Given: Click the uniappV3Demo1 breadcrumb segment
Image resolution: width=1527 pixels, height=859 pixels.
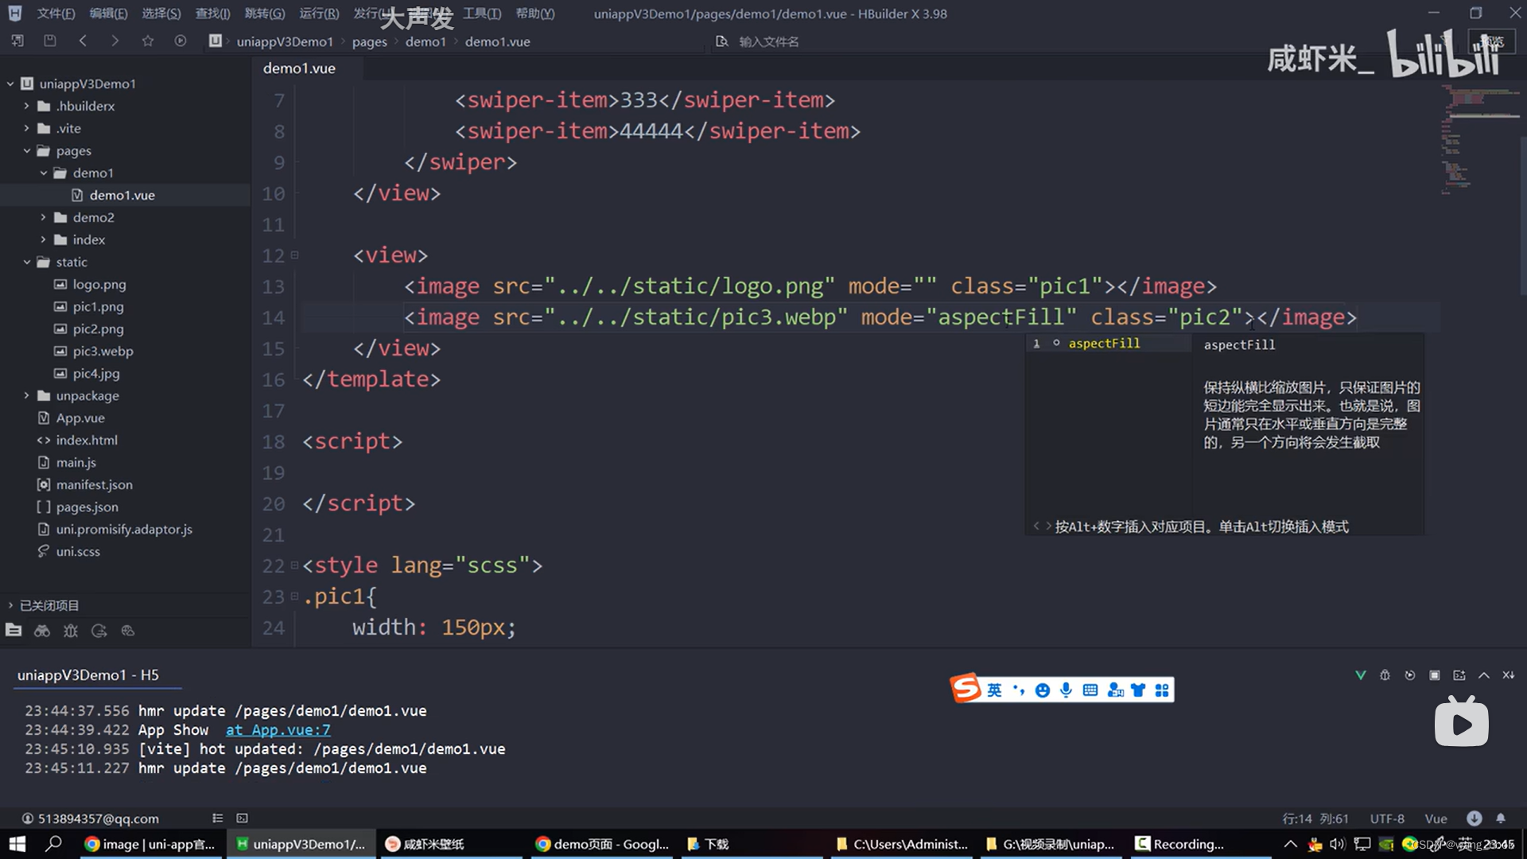Looking at the screenshot, I should (285, 41).
